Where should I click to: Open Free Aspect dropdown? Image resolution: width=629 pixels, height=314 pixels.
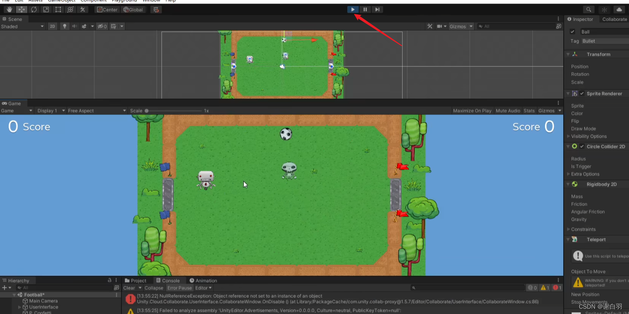click(x=97, y=111)
